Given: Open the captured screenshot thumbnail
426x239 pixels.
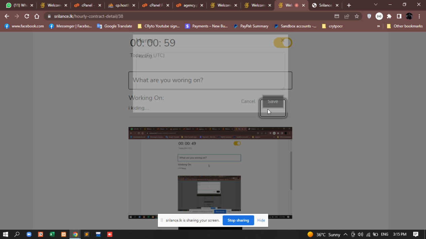Looking at the screenshot, I should point(210,173).
